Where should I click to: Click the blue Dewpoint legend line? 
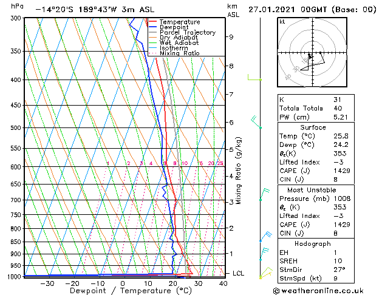point(152,27)
